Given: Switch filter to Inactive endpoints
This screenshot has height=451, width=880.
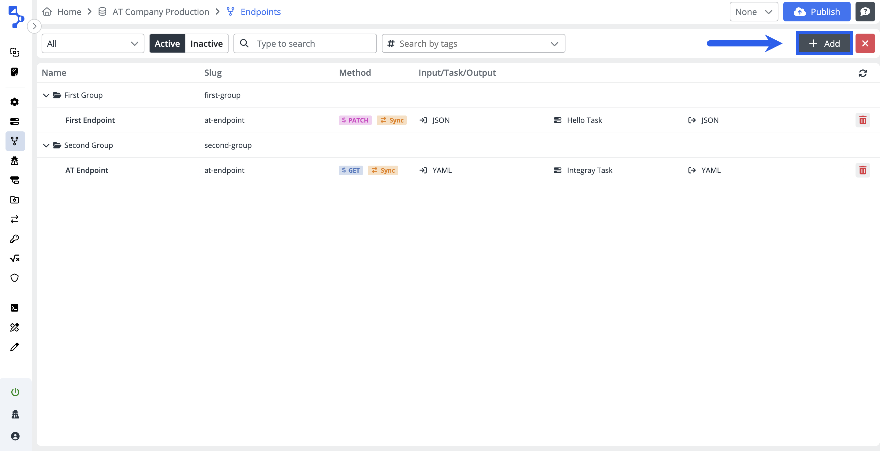Looking at the screenshot, I should (206, 43).
